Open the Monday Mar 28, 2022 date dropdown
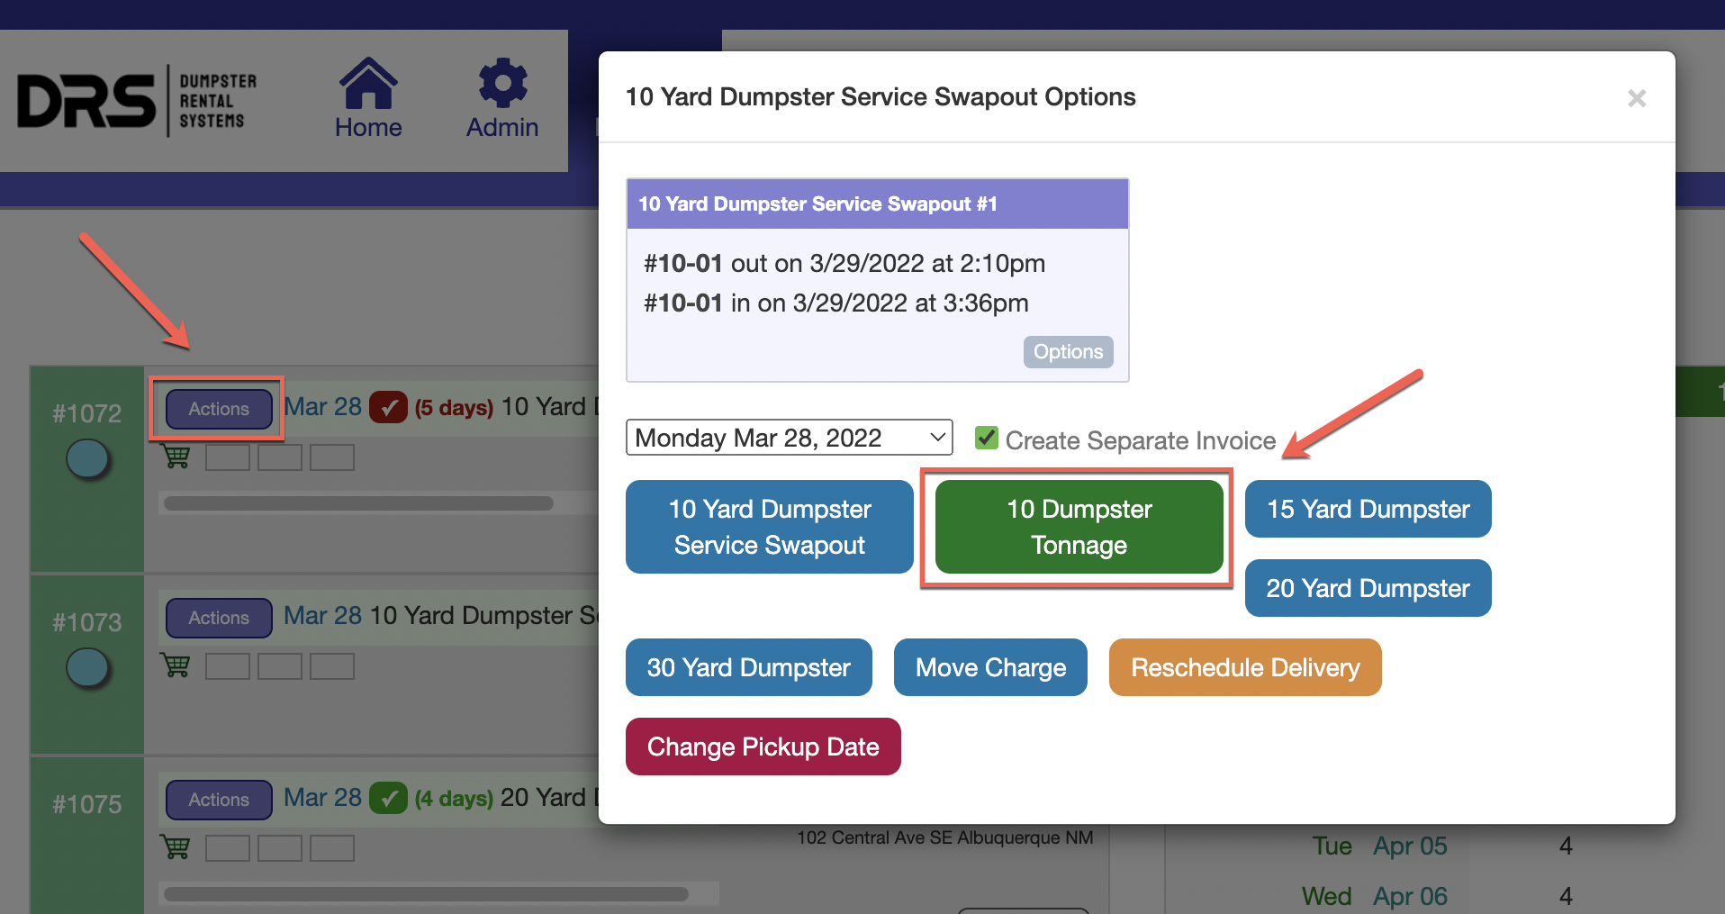This screenshot has width=1725, height=914. (789, 438)
